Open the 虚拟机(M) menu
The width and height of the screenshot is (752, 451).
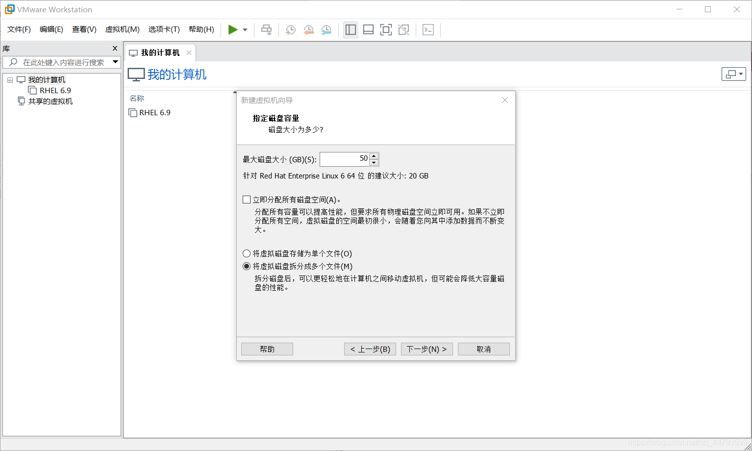pos(122,29)
